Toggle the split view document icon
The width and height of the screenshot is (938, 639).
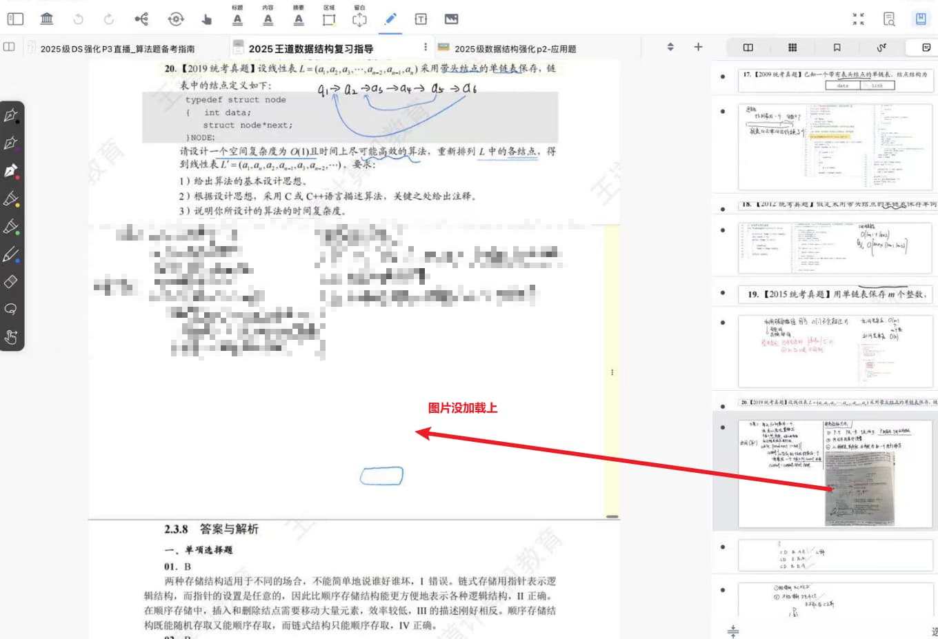748,48
